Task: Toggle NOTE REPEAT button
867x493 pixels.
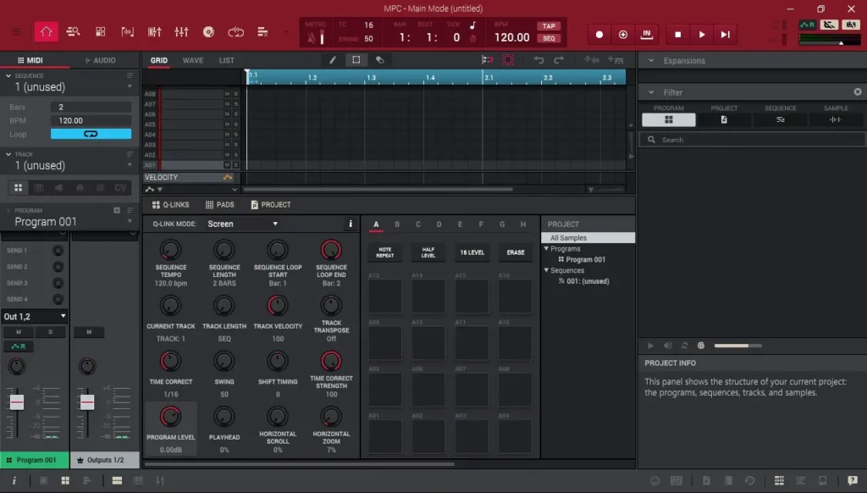Action: (x=385, y=252)
